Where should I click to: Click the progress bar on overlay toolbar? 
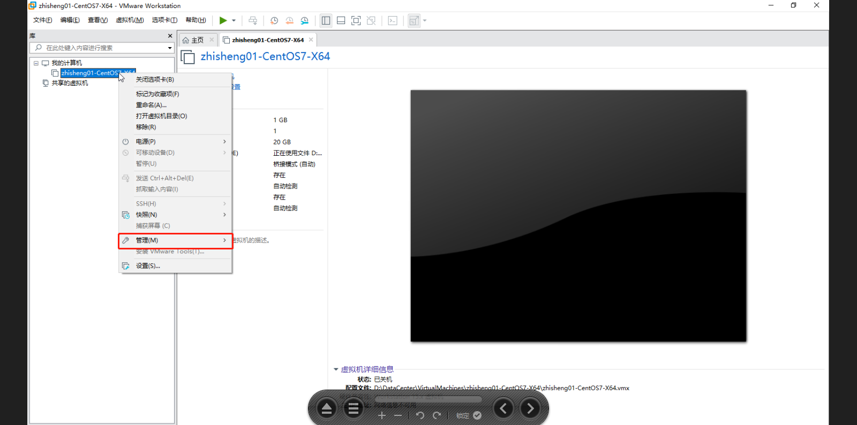pyautogui.click(x=428, y=399)
